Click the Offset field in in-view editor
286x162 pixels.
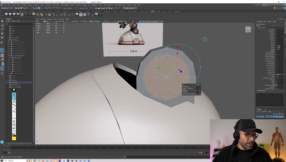(x=199, y=90)
